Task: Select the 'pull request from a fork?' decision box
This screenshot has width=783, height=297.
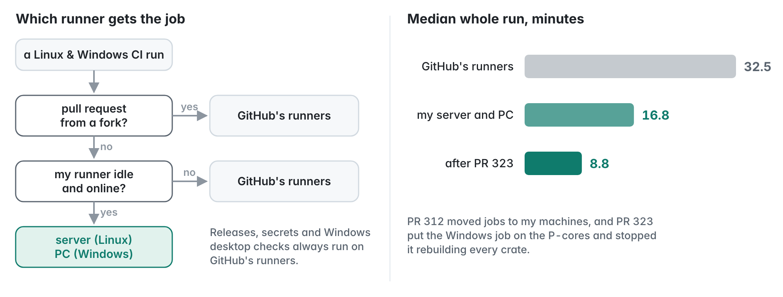Action: pos(94,116)
